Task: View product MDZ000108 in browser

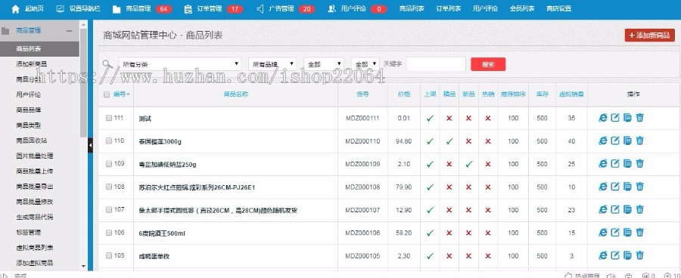Action: tap(603, 187)
